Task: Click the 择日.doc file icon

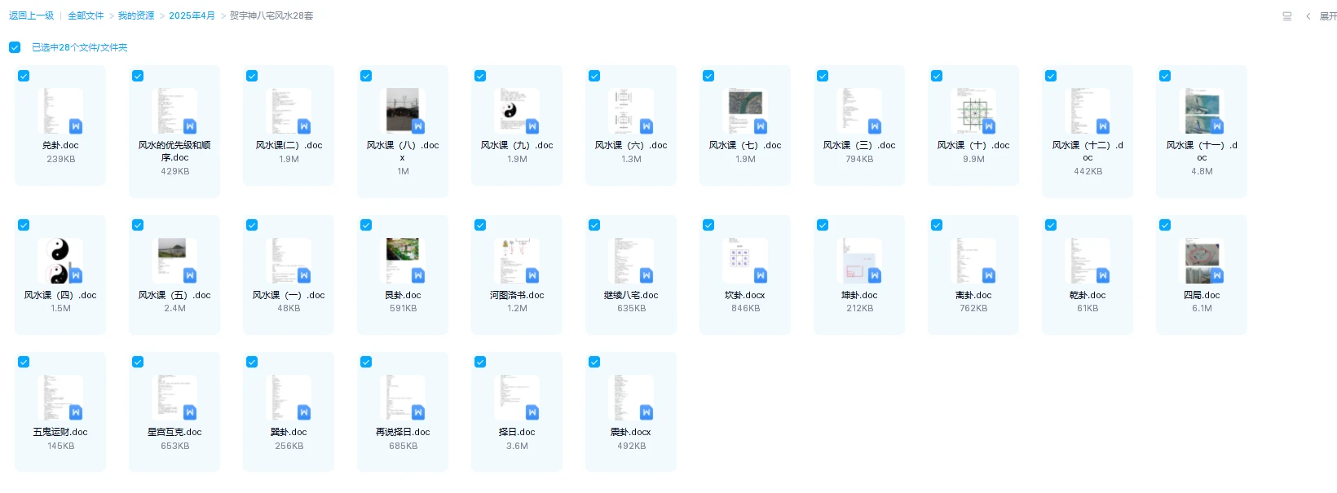Action: (x=518, y=398)
